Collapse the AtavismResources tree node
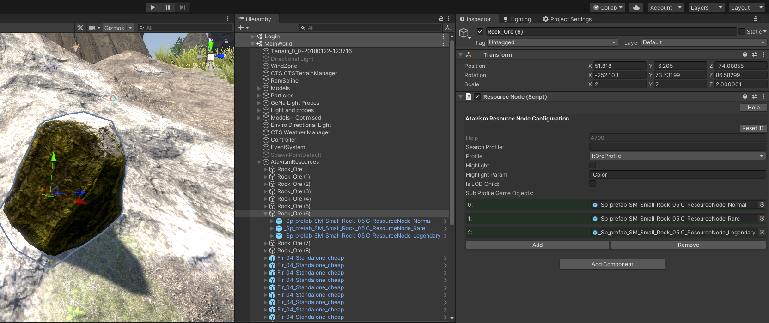769x323 pixels. tap(259, 162)
